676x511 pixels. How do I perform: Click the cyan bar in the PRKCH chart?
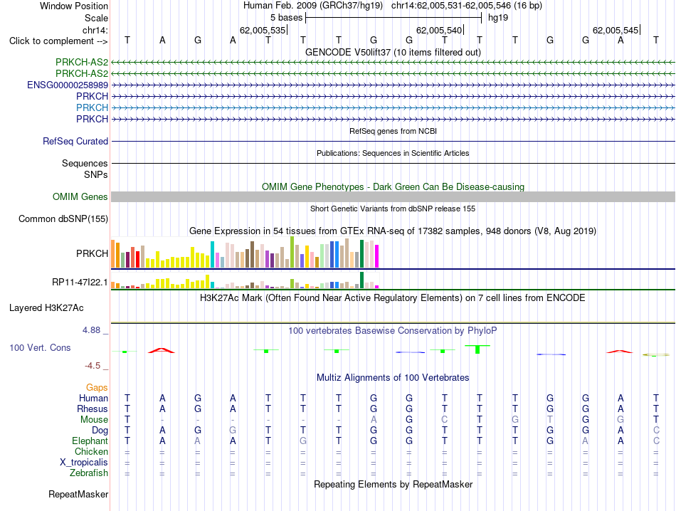click(212, 254)
